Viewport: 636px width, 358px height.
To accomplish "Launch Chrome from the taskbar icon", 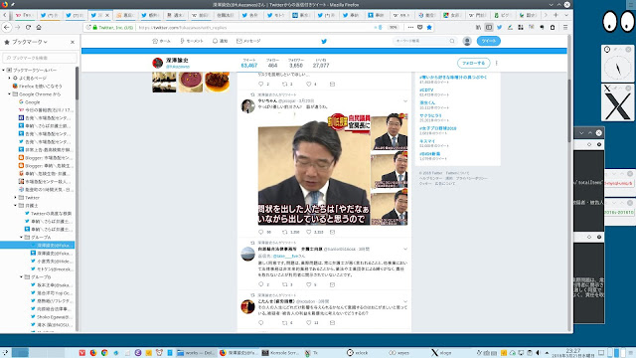I will 104,353.
